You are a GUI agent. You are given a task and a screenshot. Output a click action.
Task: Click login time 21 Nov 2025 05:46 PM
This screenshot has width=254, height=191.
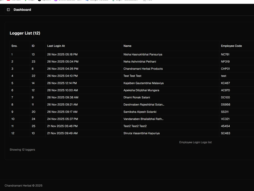coord(62,126)
